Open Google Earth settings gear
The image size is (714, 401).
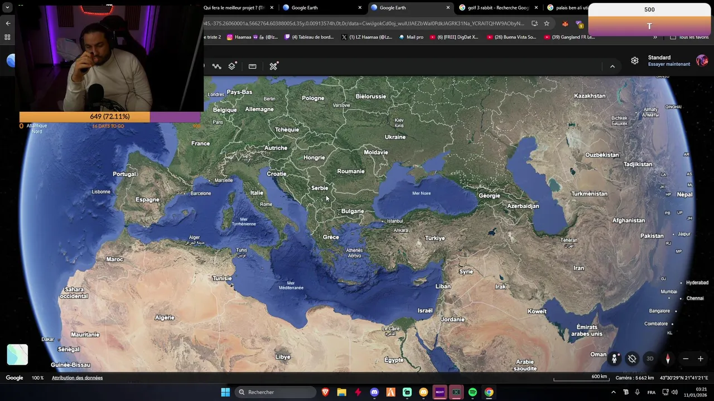pos(635,61)
